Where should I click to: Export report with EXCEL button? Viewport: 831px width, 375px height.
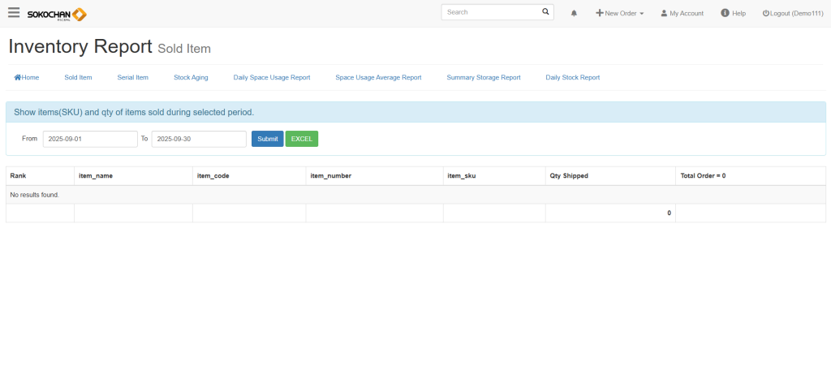302,140
